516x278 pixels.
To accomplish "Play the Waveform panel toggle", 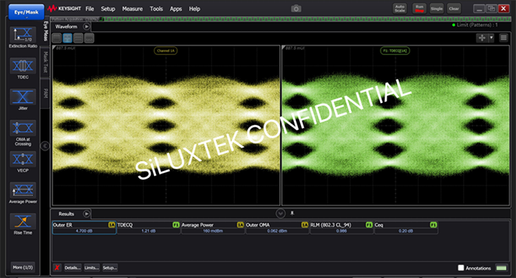I will [86, 26].
